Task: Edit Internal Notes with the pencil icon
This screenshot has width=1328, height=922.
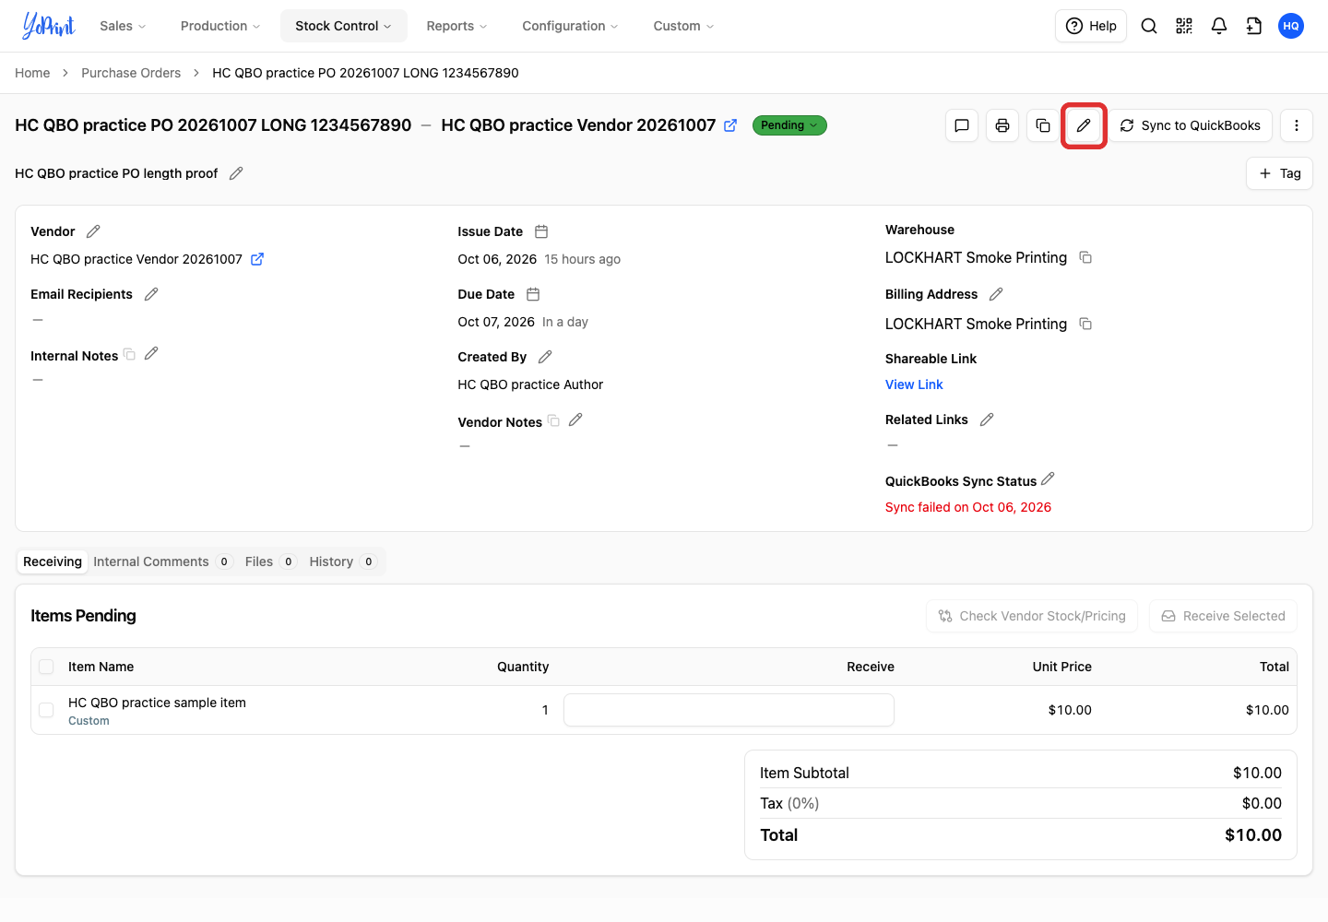Action: 151,353
